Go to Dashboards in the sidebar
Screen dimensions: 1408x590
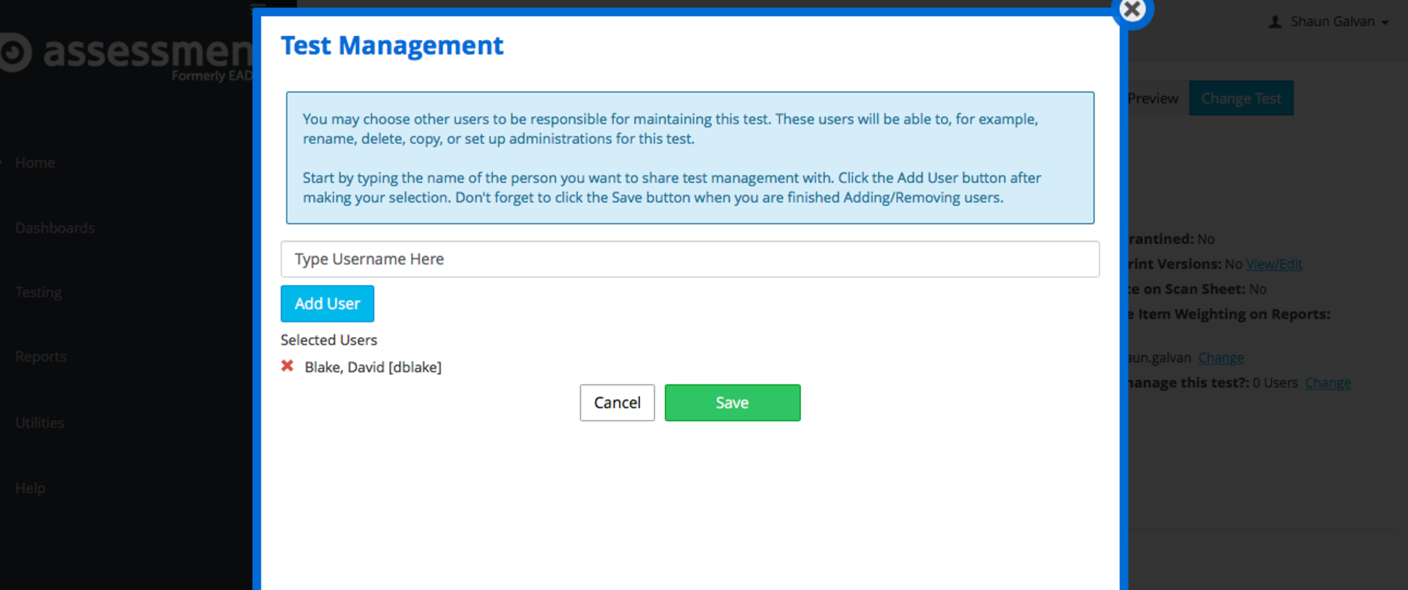click(55, 228)
